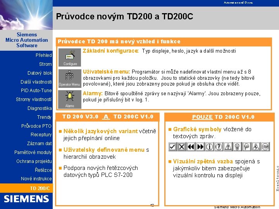Click the Základní konfigurace label

click(x=110, y=51)
